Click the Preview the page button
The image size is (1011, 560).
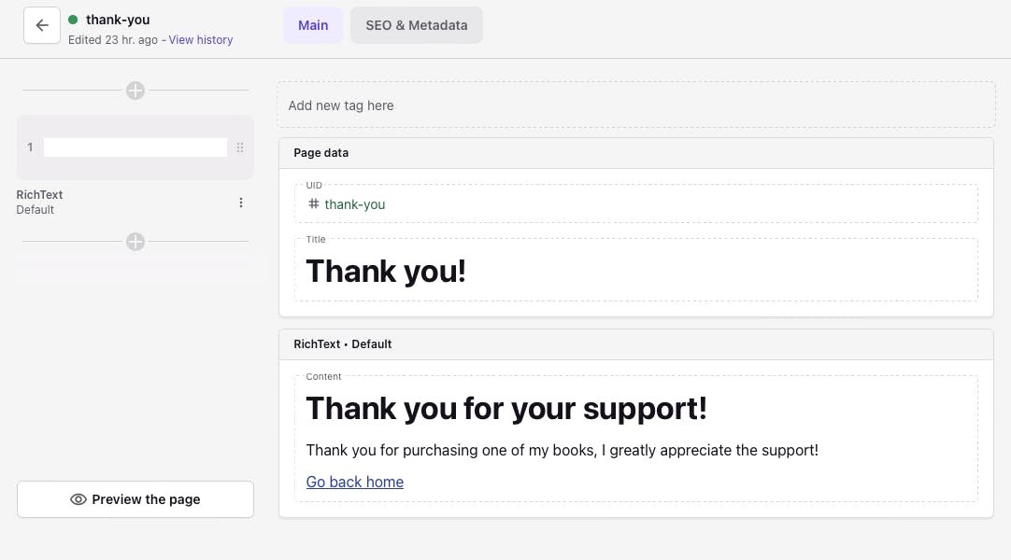click(135, 499)
